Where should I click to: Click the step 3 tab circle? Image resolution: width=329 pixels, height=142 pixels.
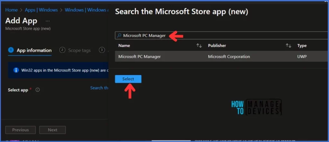point(102,50)
